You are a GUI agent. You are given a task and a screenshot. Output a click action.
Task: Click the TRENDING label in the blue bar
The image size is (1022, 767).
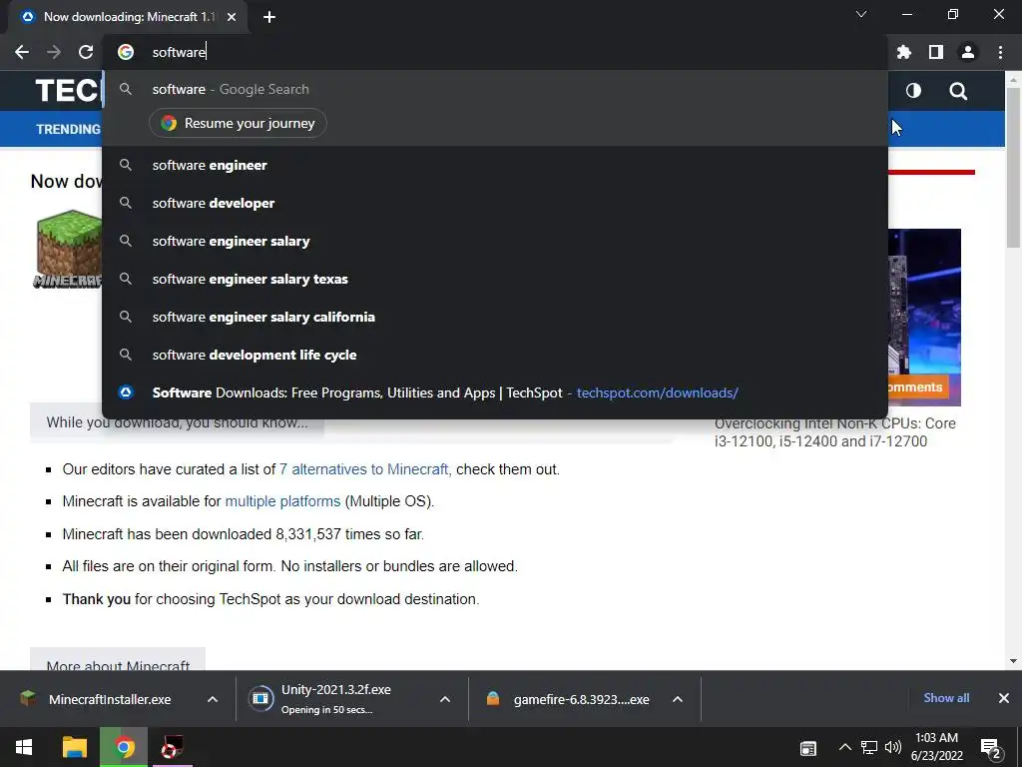pos(69,129)
